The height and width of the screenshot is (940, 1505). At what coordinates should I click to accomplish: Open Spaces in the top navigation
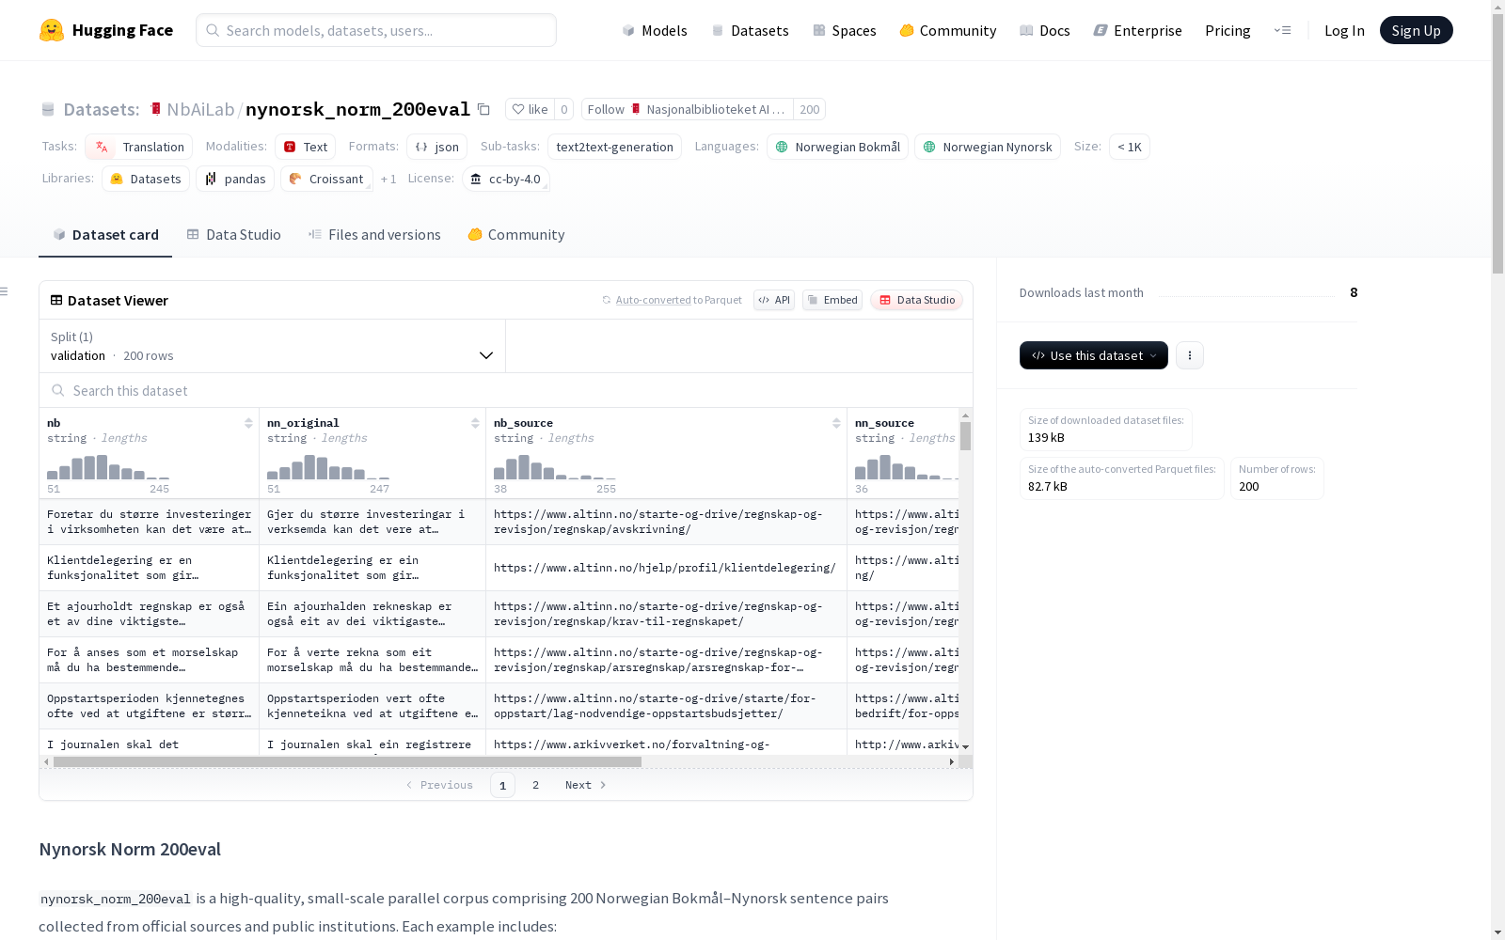tap(845, 30)
